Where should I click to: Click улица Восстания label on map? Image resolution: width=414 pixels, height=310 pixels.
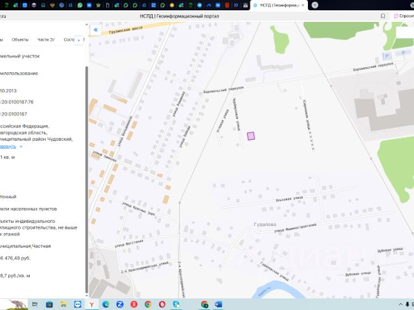[129, 243]
